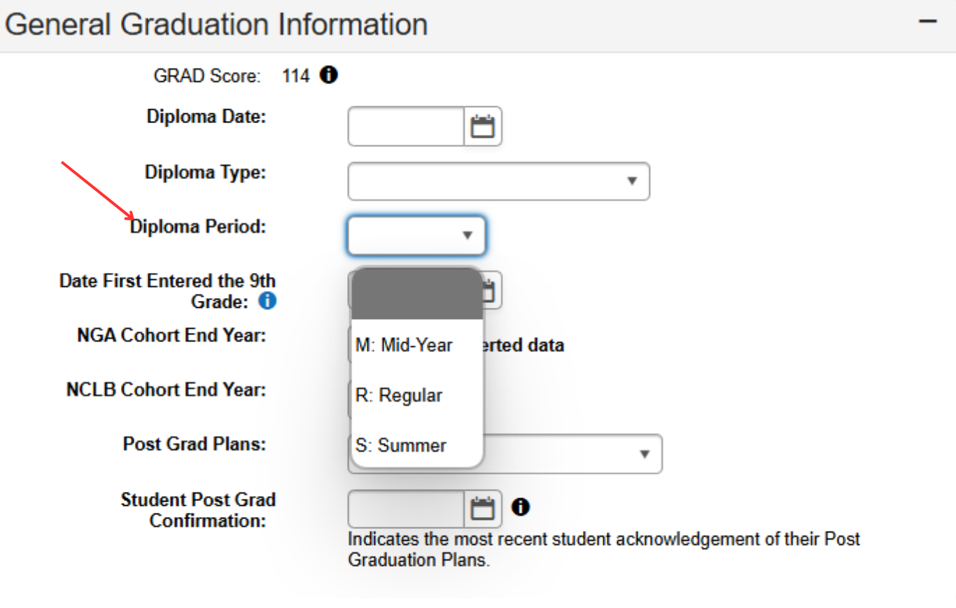Click the Student Post Grad Confirmation date field

pos(406,509)
